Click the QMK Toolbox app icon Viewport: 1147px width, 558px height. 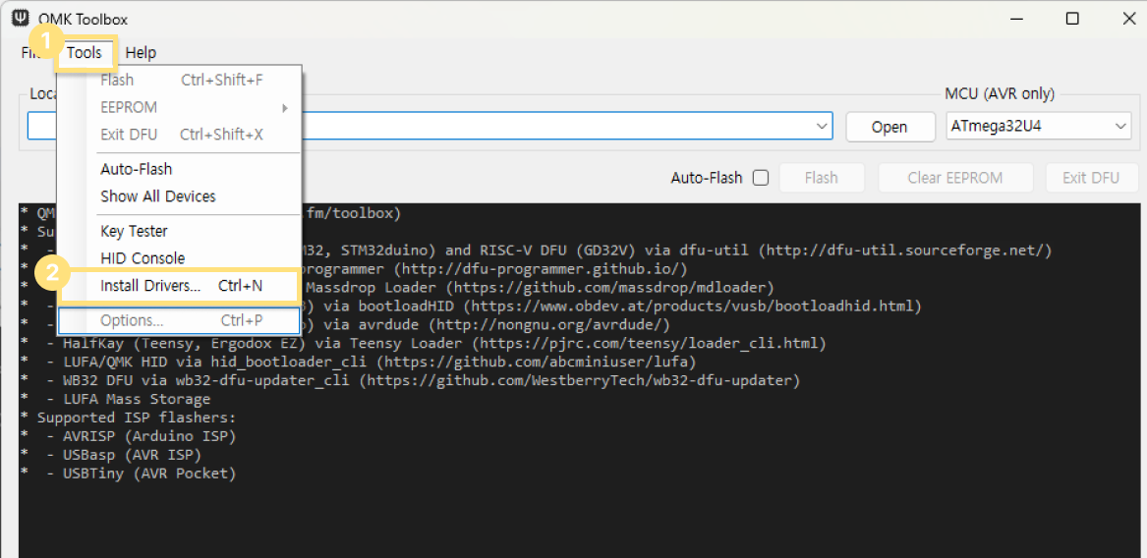[x=20, y=19]
